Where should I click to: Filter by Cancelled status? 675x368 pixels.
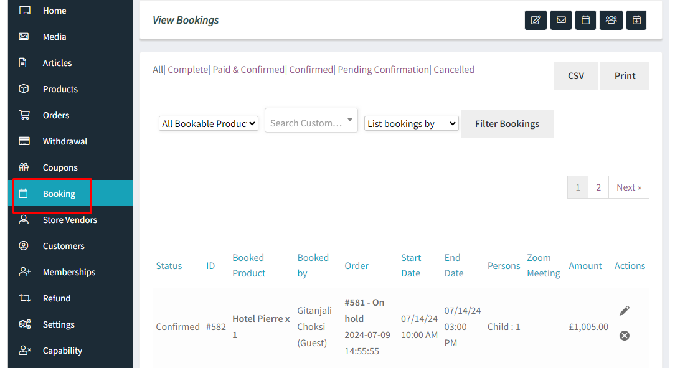pyautogui.click(x=454, y=70)
